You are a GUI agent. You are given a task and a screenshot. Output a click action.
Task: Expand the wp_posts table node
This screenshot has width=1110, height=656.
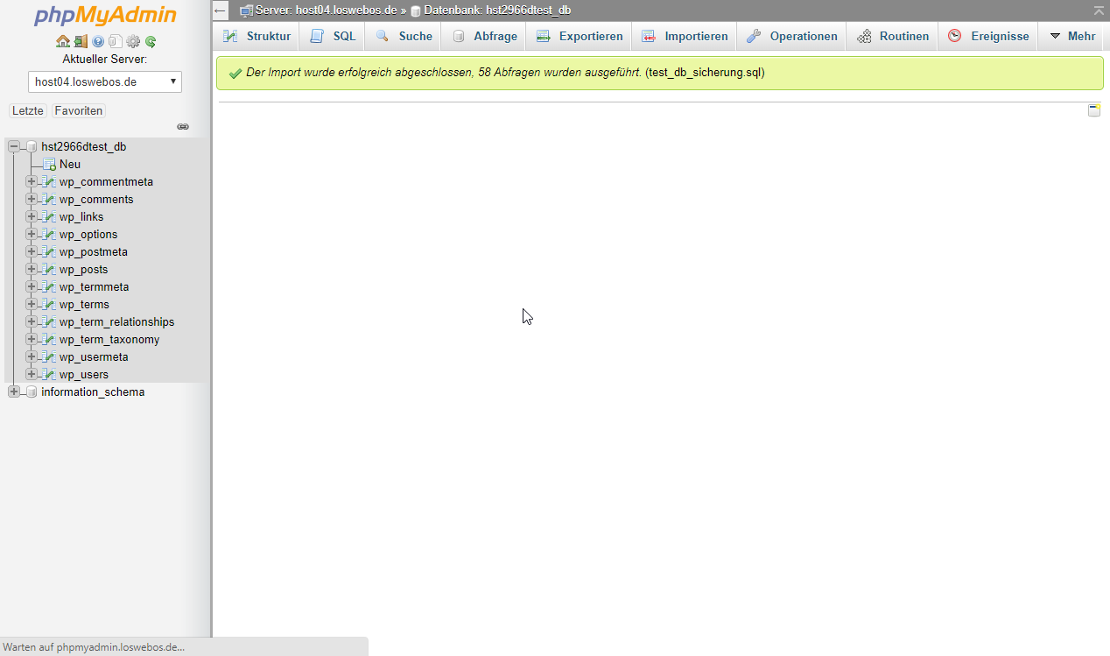pos(32,270)
